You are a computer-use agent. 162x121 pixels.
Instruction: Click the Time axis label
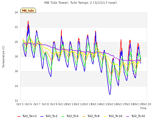tap(143, 108)
